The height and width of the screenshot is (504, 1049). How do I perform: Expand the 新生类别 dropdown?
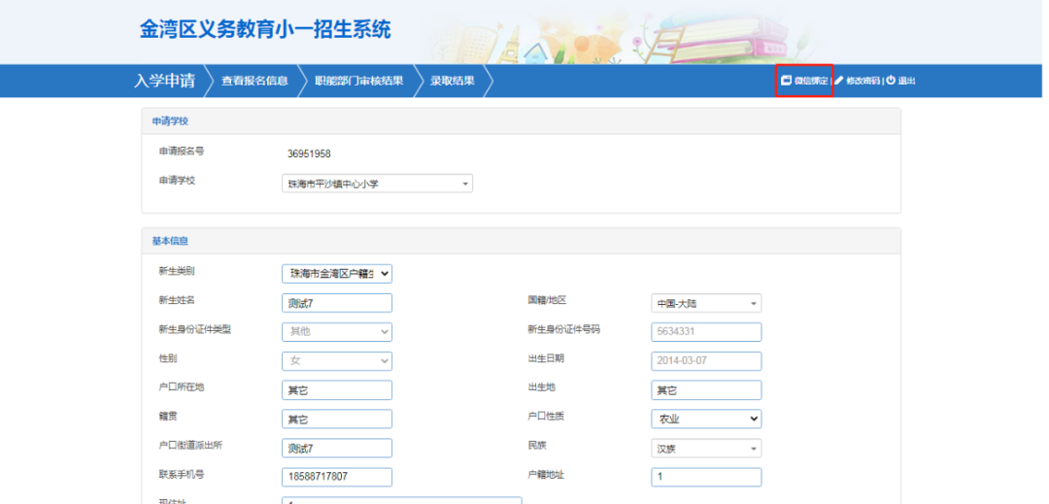[336, 274]
